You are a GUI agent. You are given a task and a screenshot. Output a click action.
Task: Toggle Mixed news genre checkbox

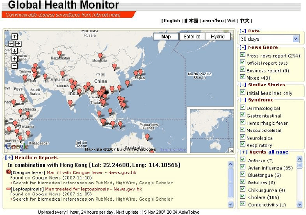click(x=242, y=77)
